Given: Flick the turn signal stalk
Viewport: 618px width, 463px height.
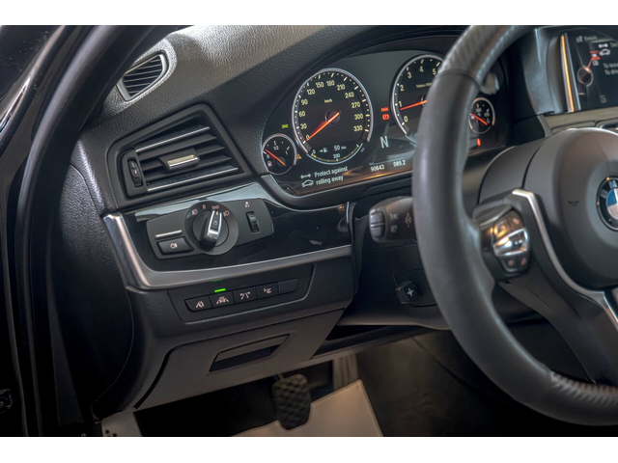Looking at the screenshot, I should click(391, 221).
